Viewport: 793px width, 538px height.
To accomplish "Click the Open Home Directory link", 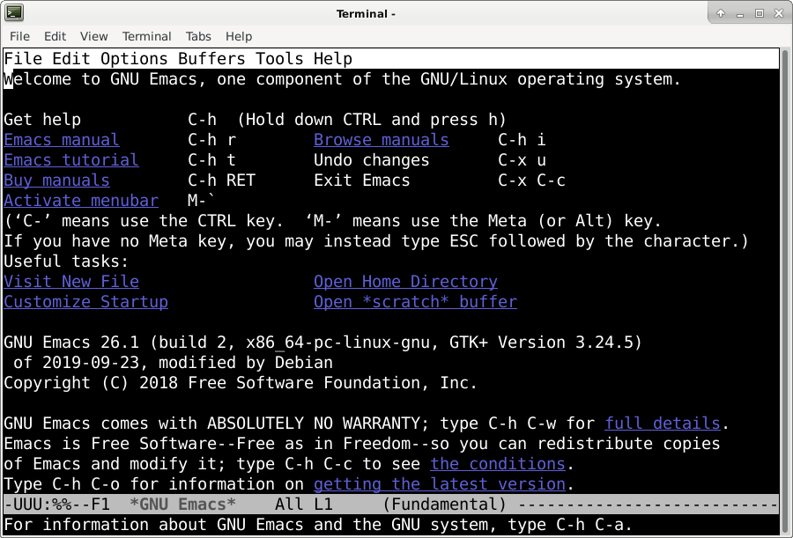I will pyautogui.click(x=405, y=281).
